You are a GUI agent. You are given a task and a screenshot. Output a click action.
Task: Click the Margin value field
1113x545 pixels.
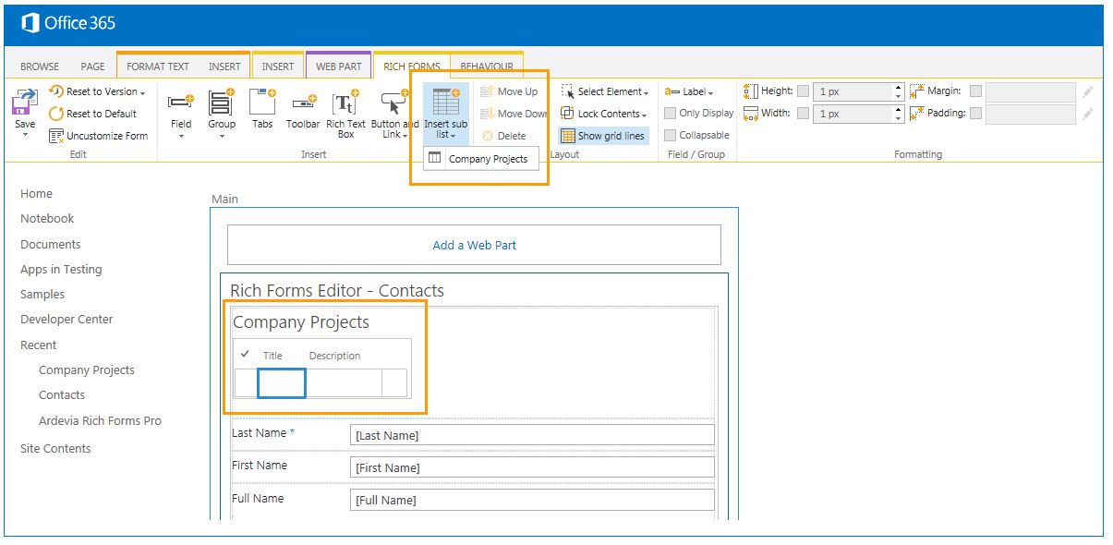pos(1031,91)
